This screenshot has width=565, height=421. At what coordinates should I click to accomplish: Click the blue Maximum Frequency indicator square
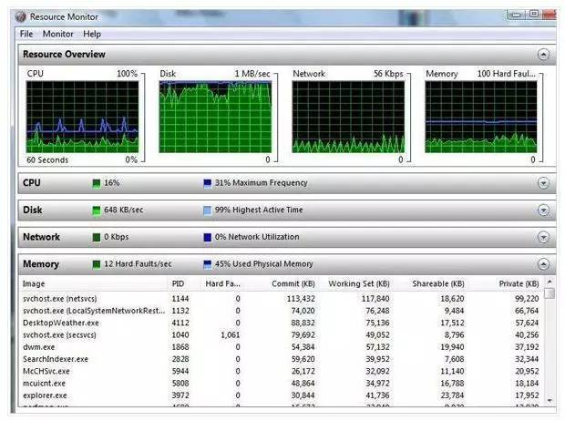(208, 183)
